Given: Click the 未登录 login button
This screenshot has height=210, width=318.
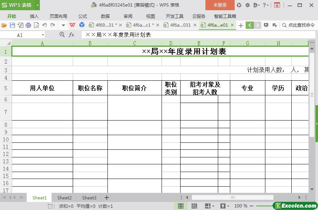Looking at the screenshot, I should pos(220,5).
